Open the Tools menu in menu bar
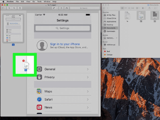Image resolution: width=160 pixels, height=120 pixels. click(x=40, y=1)
